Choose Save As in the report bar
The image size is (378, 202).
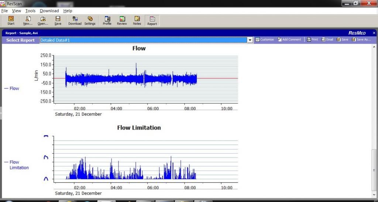pos(361,39)
